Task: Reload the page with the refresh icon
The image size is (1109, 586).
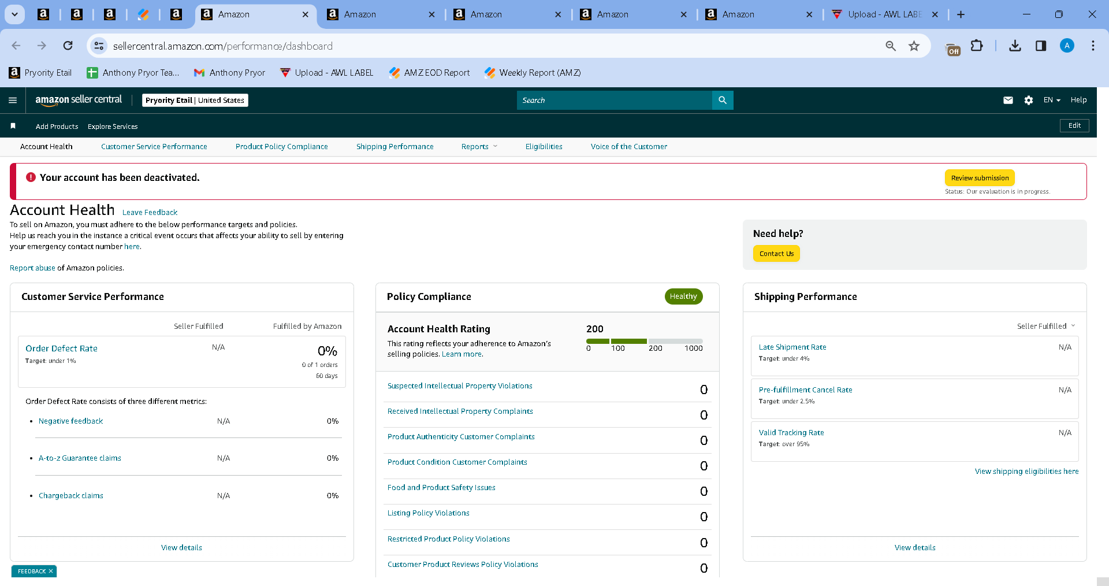Action: coord(68,46)
